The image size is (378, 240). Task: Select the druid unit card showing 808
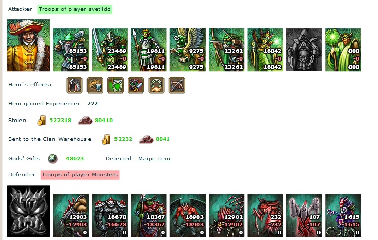pos(343,50)
